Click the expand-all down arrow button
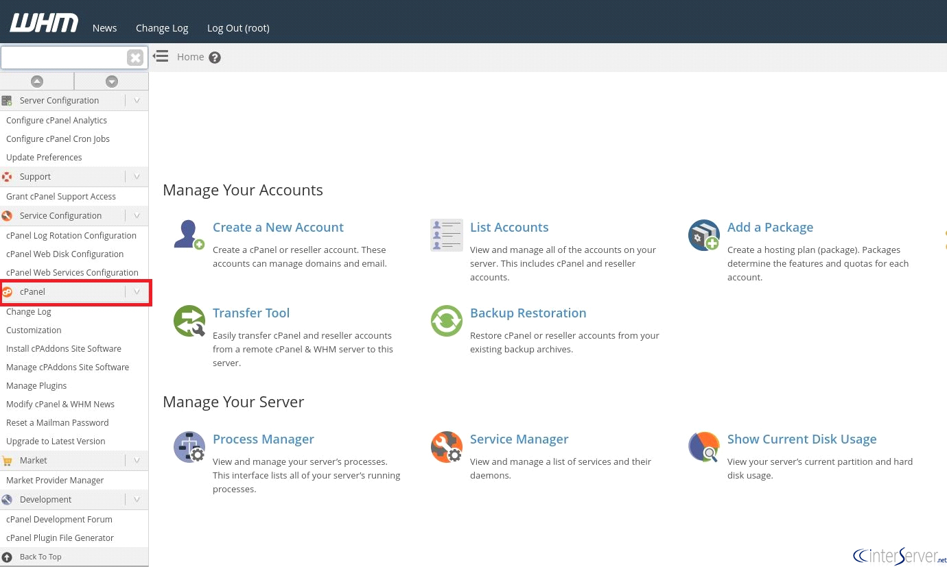 click(112, 82)
